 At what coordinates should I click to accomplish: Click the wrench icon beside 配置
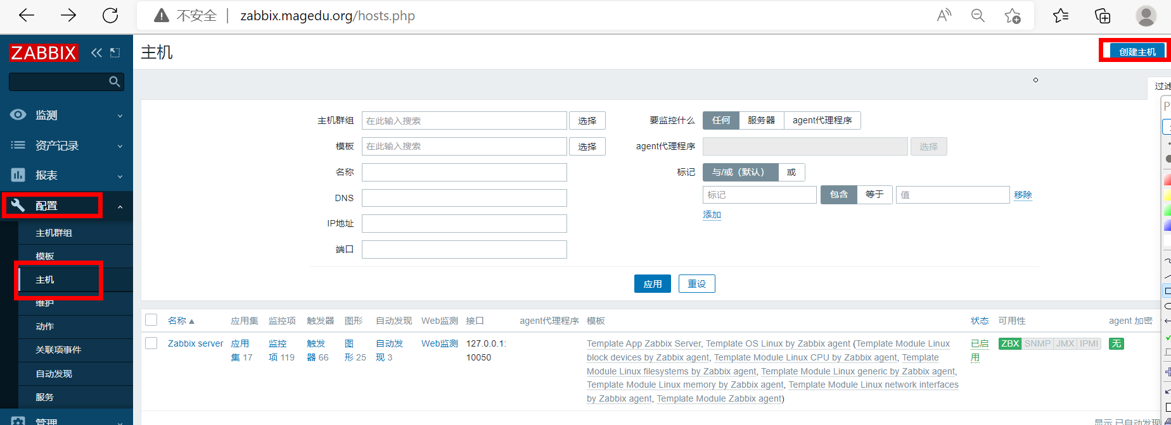tap(18, 205)
